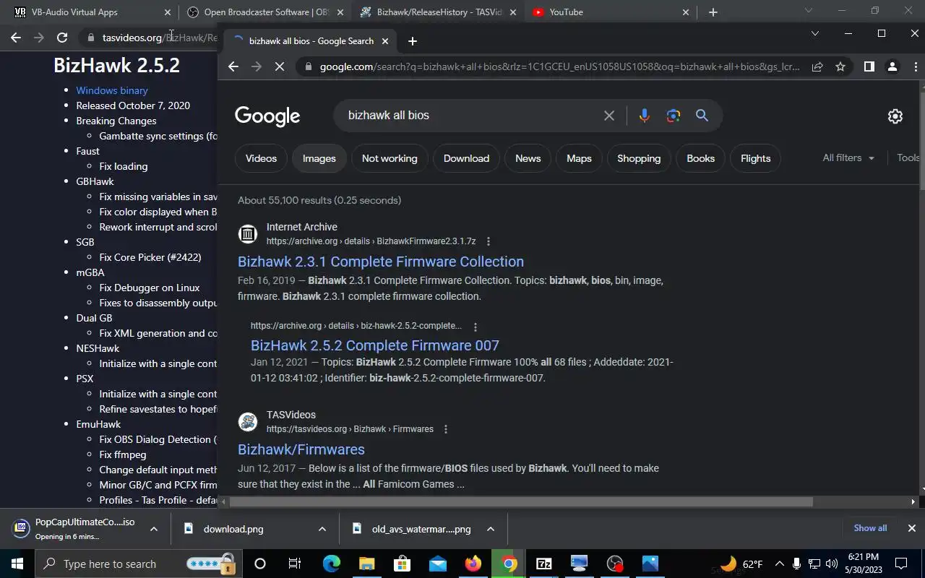The width and height of the screenshot is (925, 578).
Task: Open options for PopCapUltimateCo iso download
Action: click(x=154, y=529)
